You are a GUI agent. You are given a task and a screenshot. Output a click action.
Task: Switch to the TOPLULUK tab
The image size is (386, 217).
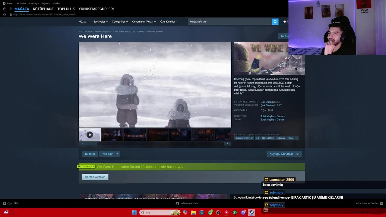click(66, 9)
